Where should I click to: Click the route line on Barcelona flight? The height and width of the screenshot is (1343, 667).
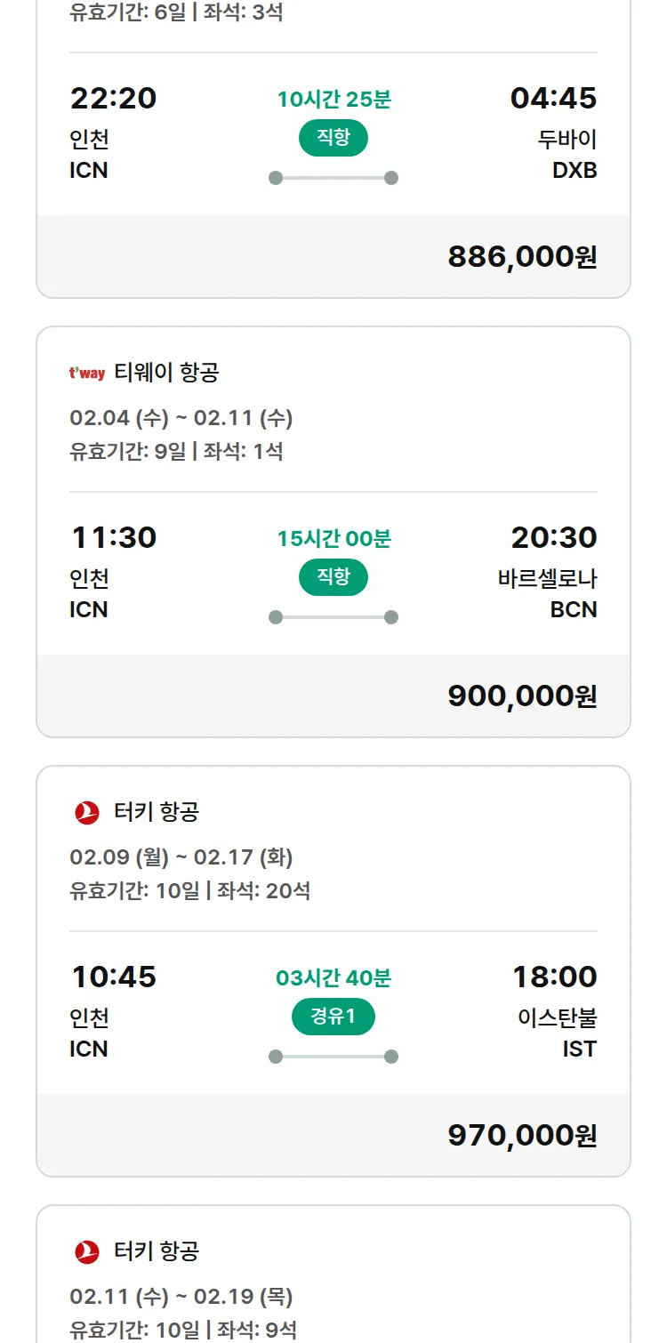tap(333, 617)
